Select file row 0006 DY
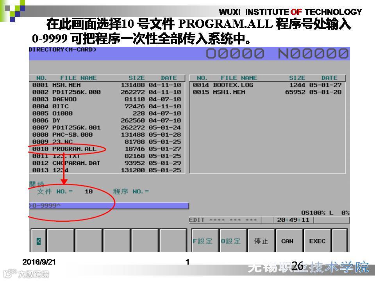This screenshot has height=281, width=375. pyautogui.click(x=107, y=121)
